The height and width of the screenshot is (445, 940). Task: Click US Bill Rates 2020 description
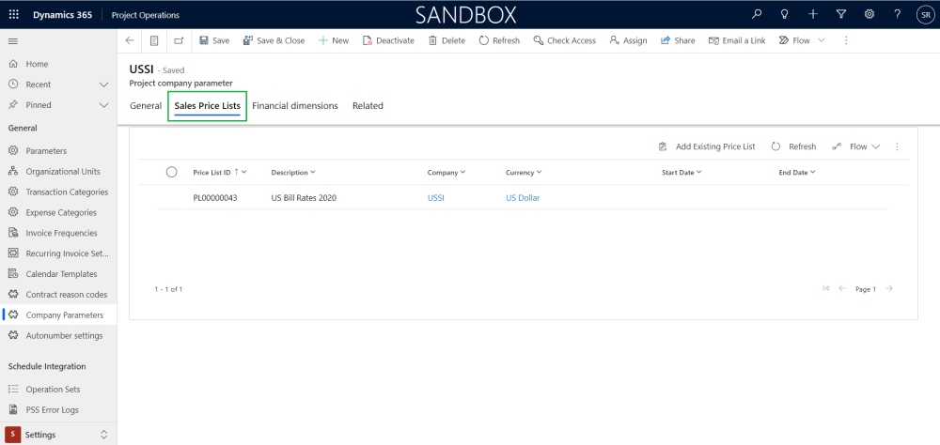[x=304, y=198]
